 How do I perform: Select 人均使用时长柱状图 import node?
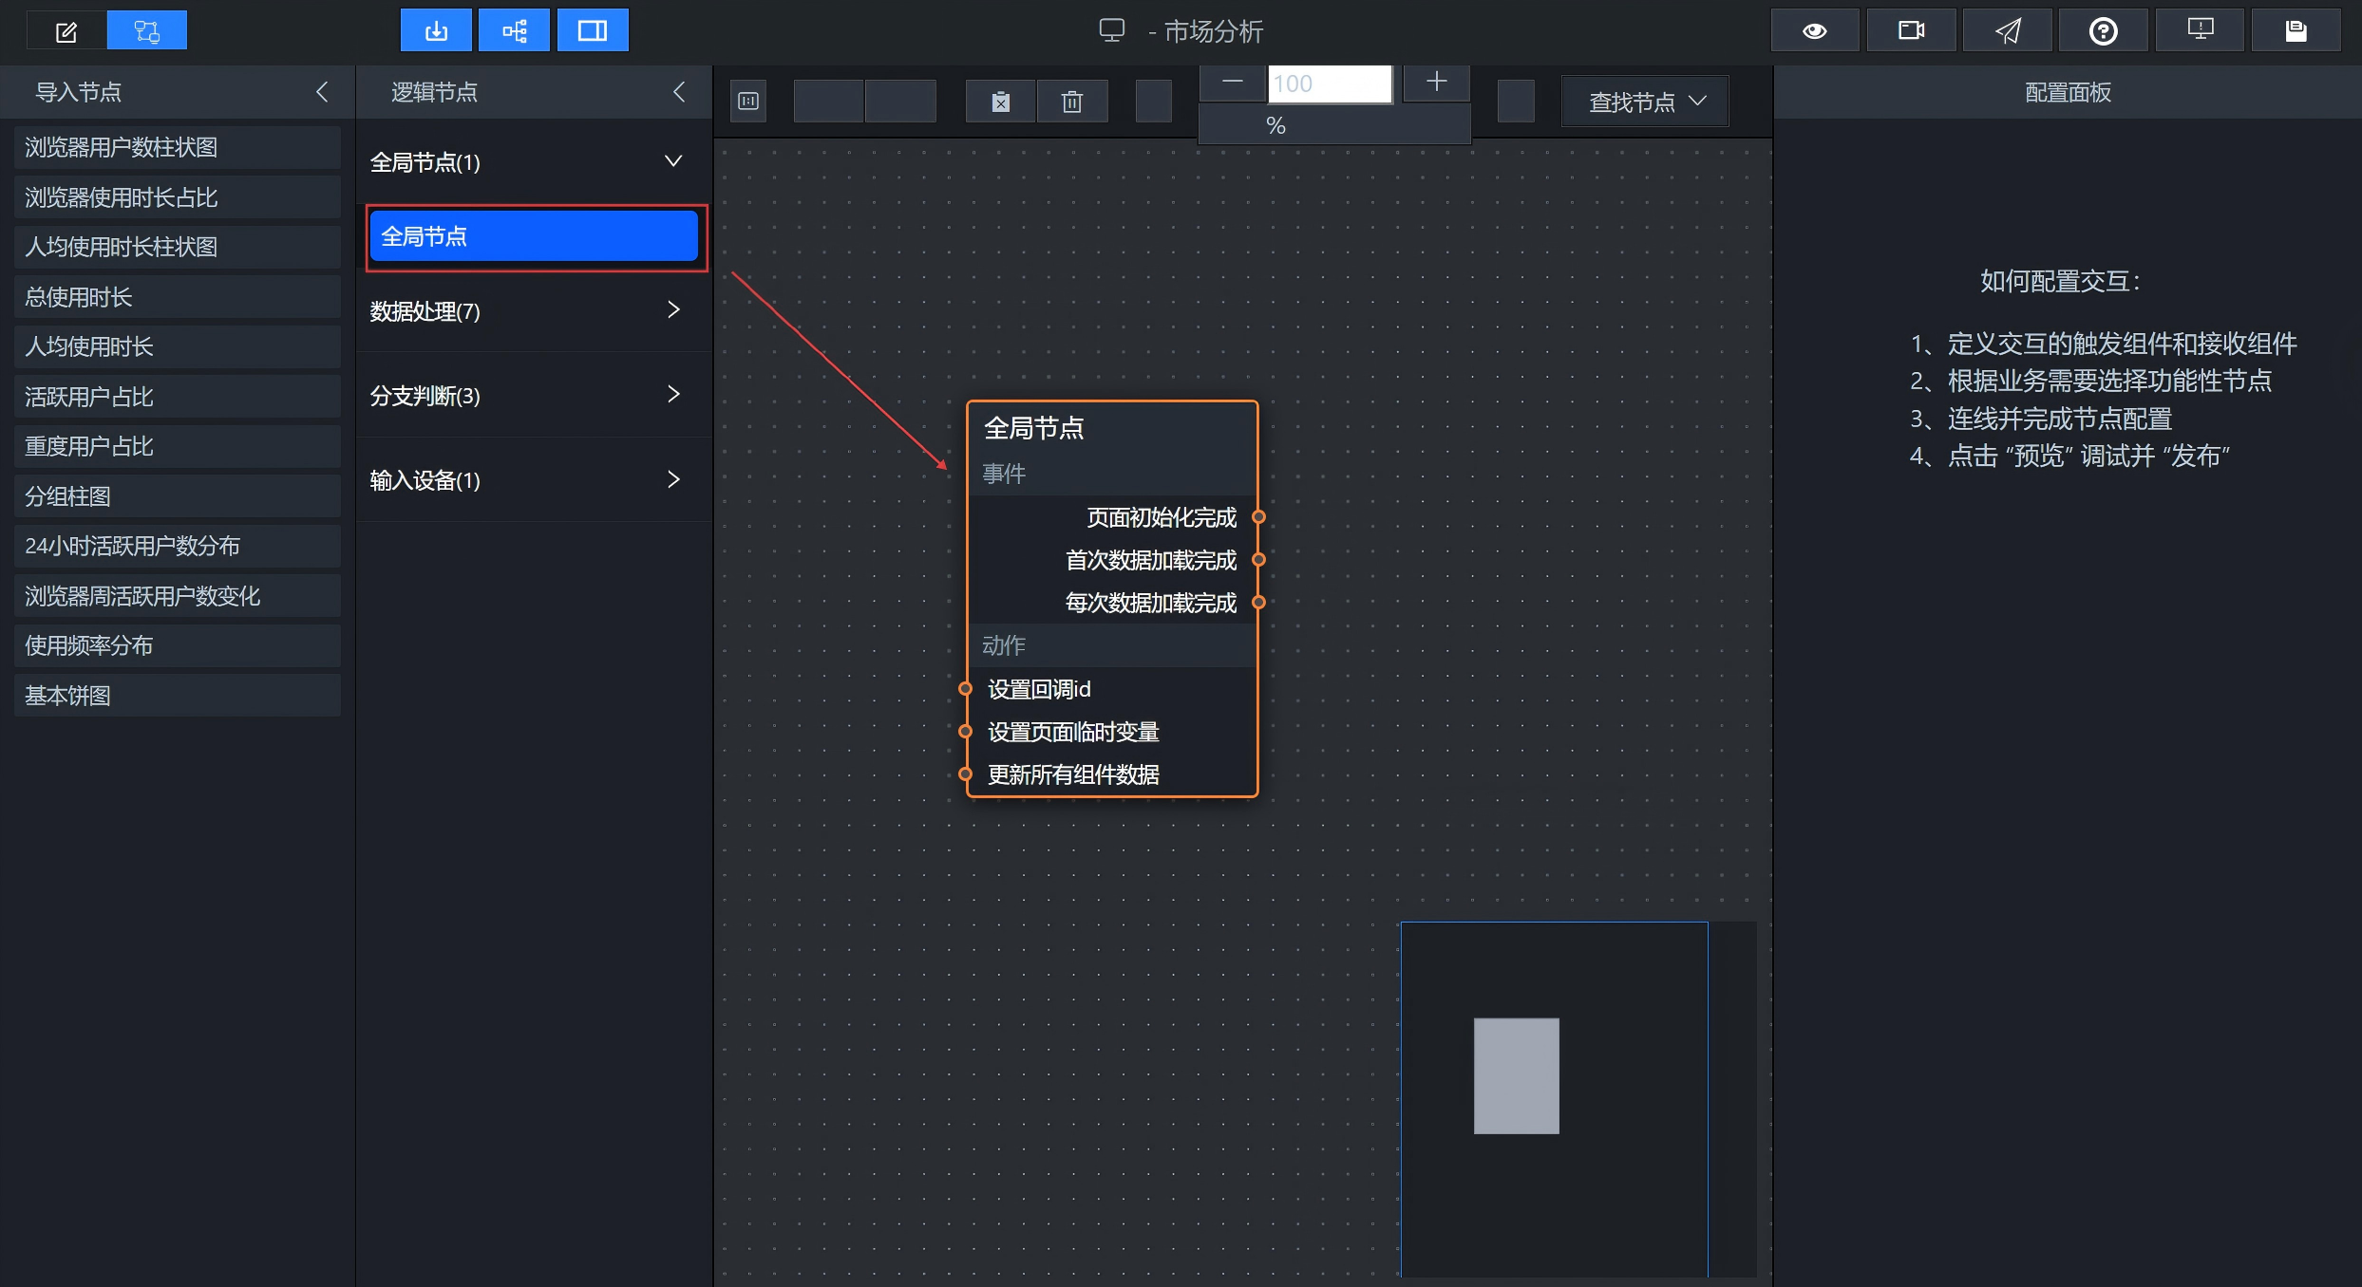coord(178,247)
